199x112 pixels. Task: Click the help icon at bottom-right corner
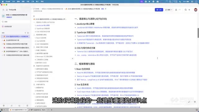click(x=195, y=102)
